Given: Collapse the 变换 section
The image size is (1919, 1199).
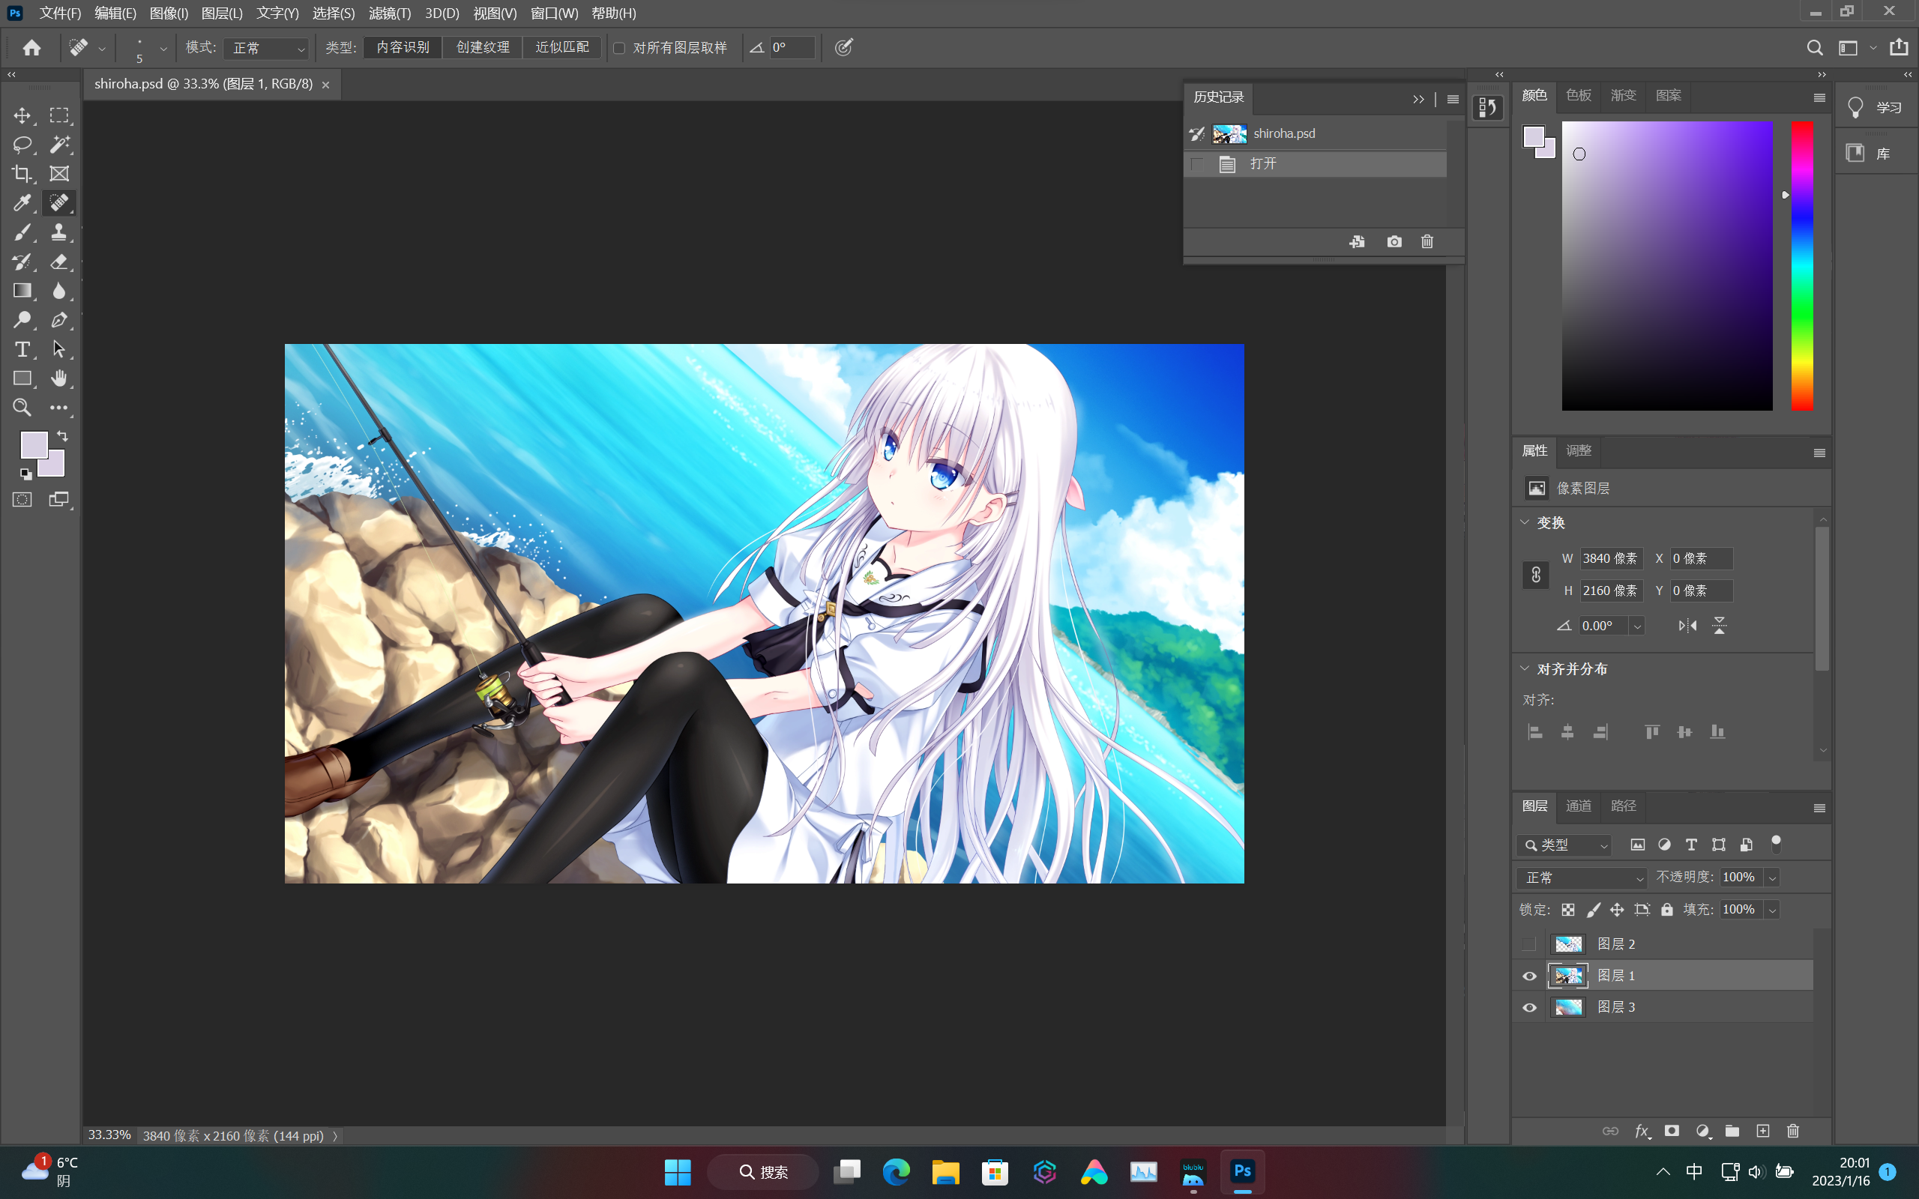Looking at the screenshot, I should point(1524,522).
